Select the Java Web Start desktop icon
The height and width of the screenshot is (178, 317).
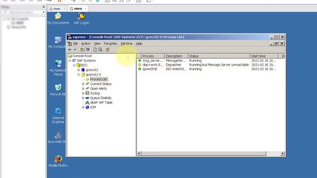pos(58,135)
